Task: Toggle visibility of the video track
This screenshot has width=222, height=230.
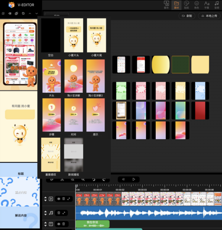Action: tap(59, 199)
